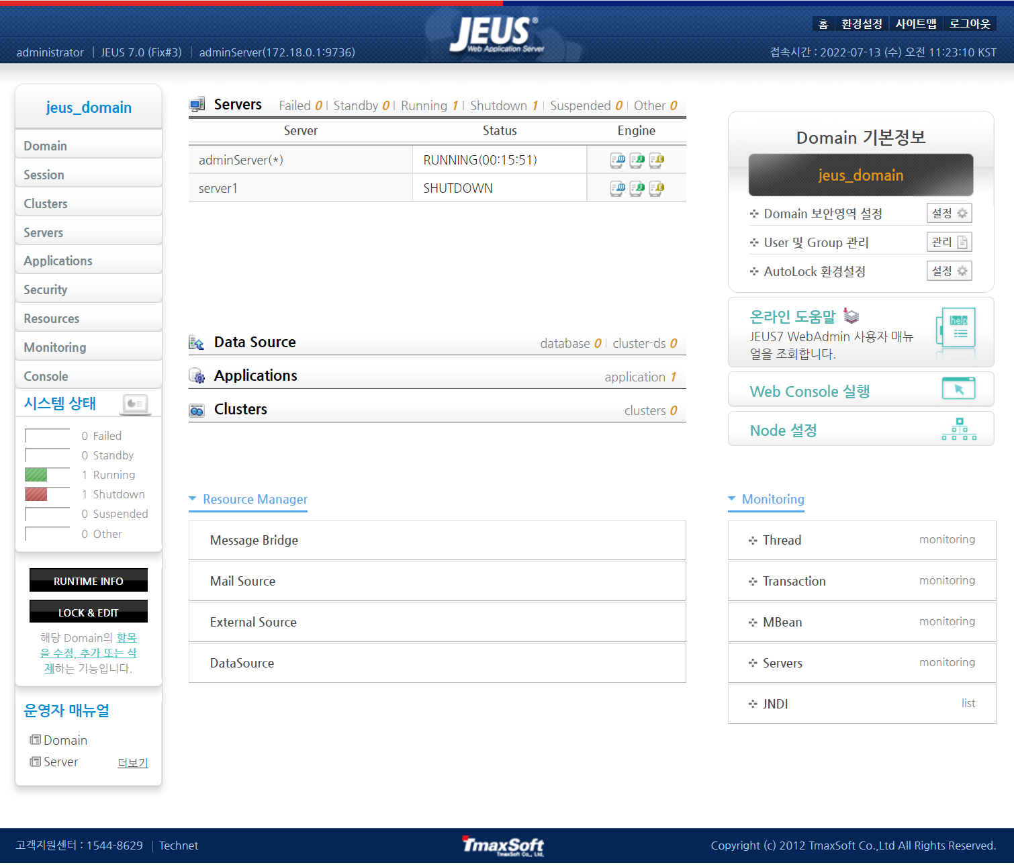Click the Web Console 실행 launch icon
The width and height of the screenshot is (1014, 865).
click(x=959, y=388)
